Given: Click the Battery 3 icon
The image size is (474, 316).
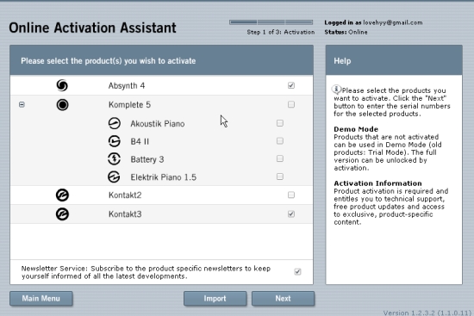Looking at the screenshot, I should coord(115,159).
